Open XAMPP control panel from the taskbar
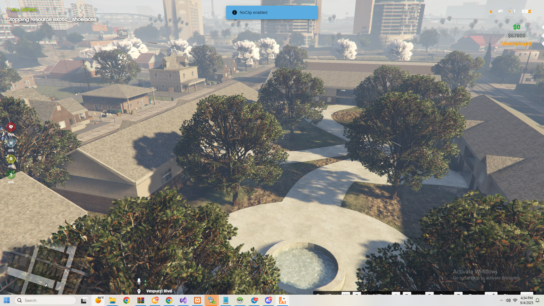Image resolution: width=544 pixels, height=306 pixels. click(197, 300)
